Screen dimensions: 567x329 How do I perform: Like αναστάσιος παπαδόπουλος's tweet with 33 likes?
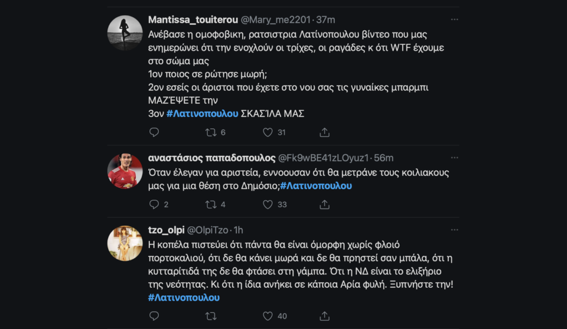pos(268,204)
